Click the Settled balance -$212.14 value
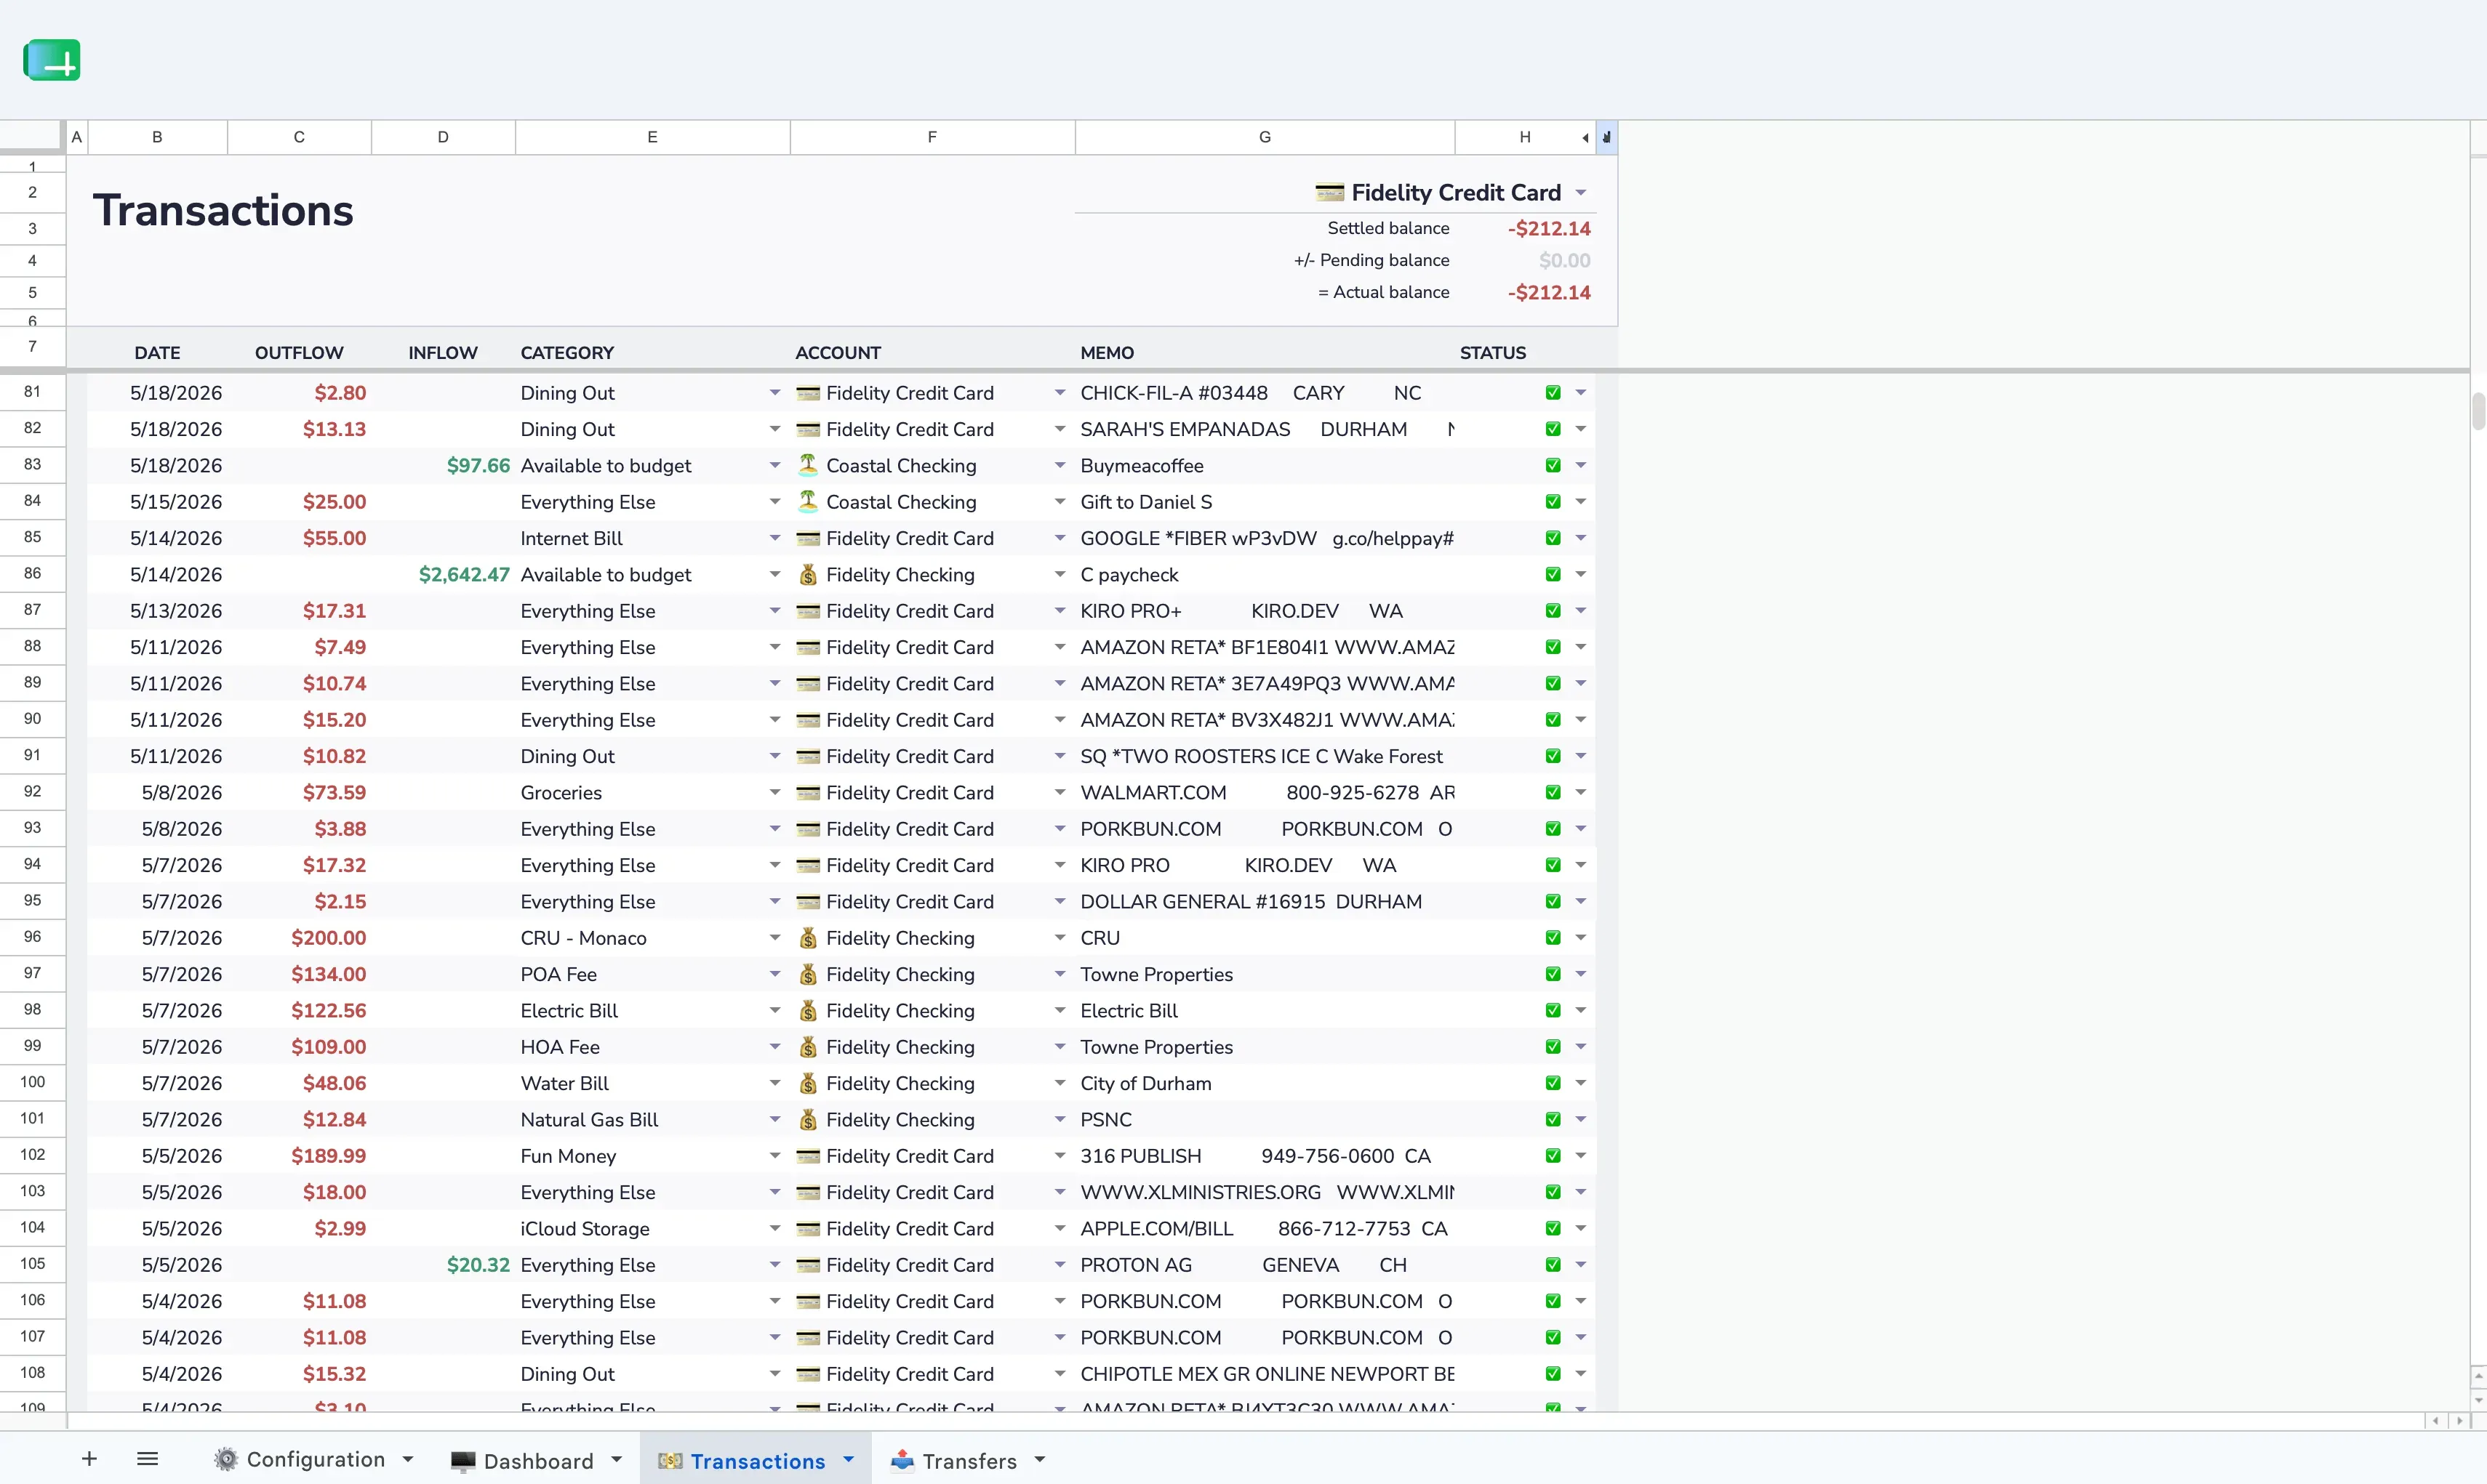Screen dimensions: 2487x1484 [1549, 228]
